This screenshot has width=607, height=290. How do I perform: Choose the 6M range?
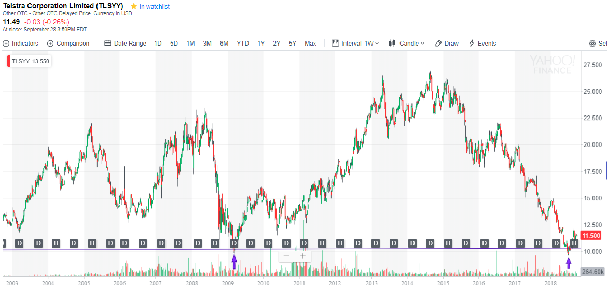(x=224, y=44)
